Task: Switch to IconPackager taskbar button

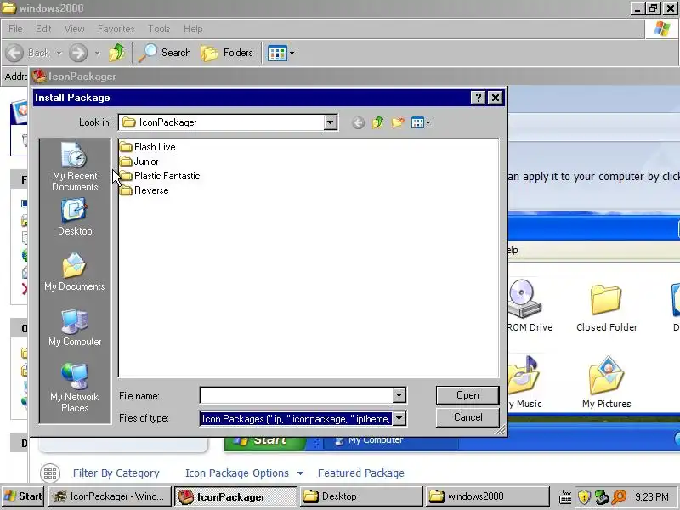Action: pyautogui.click(x=235, y=496)
